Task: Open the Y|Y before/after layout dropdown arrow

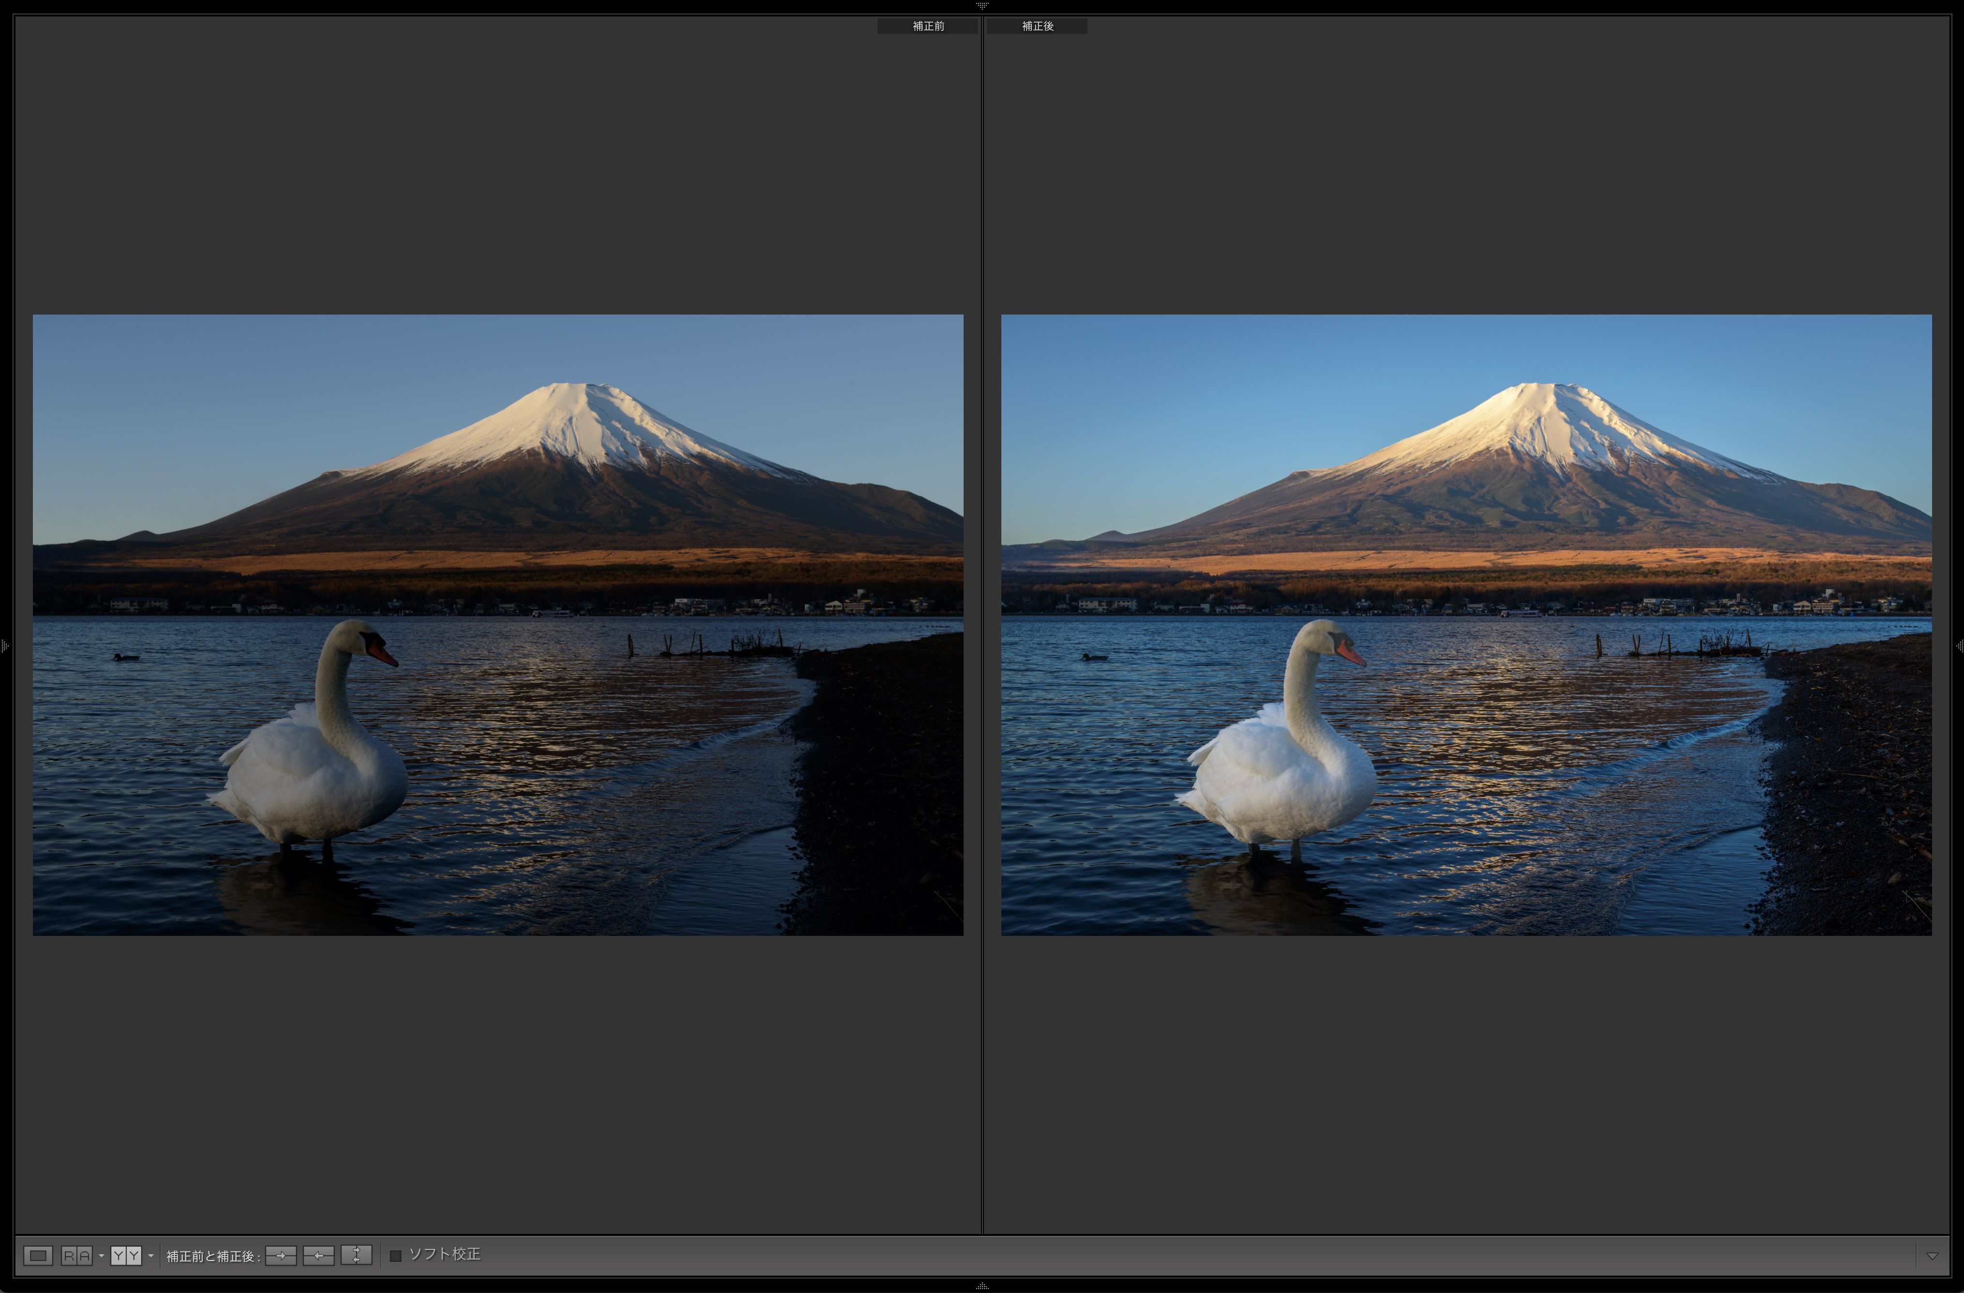Action: click(x=151, y=1256)
